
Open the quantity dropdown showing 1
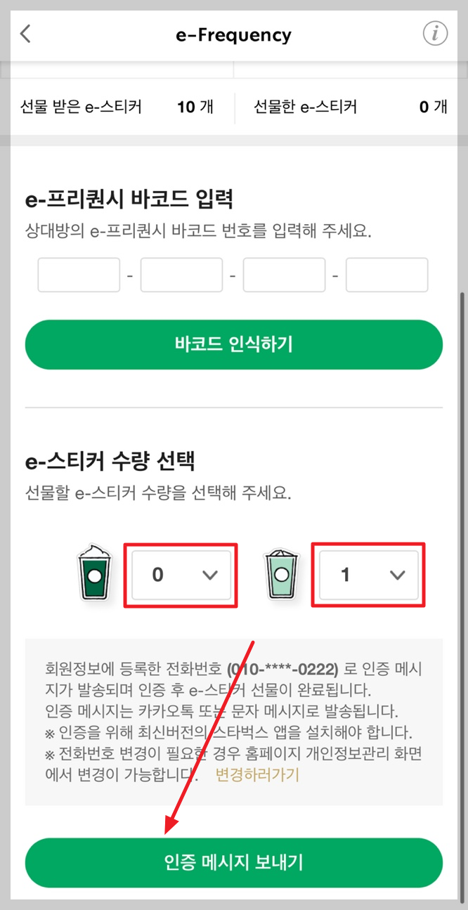[x=368, y=574]
